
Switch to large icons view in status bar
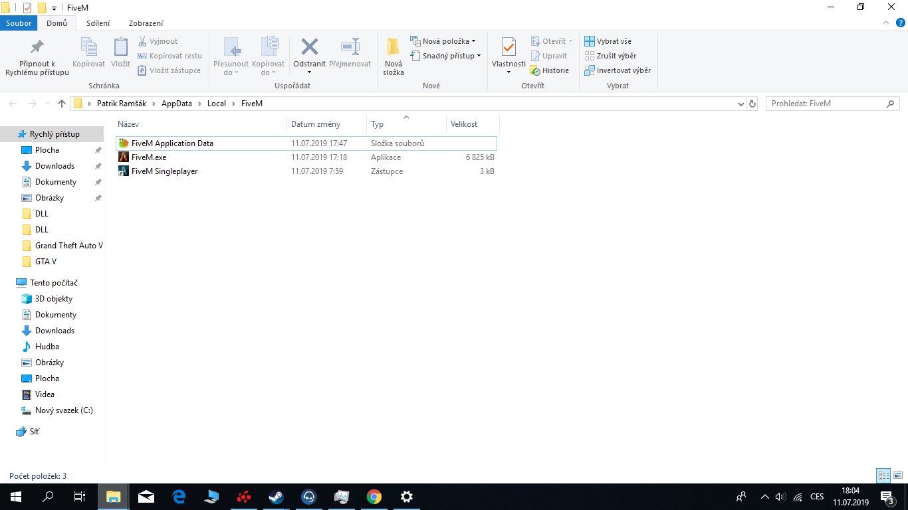(898, 475)
